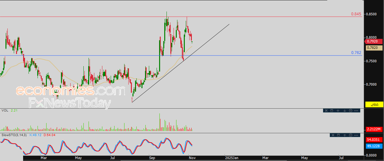Click the tan 0.7820 moving average tag
This screenshot has height=161, width=384.
(374, 48)
